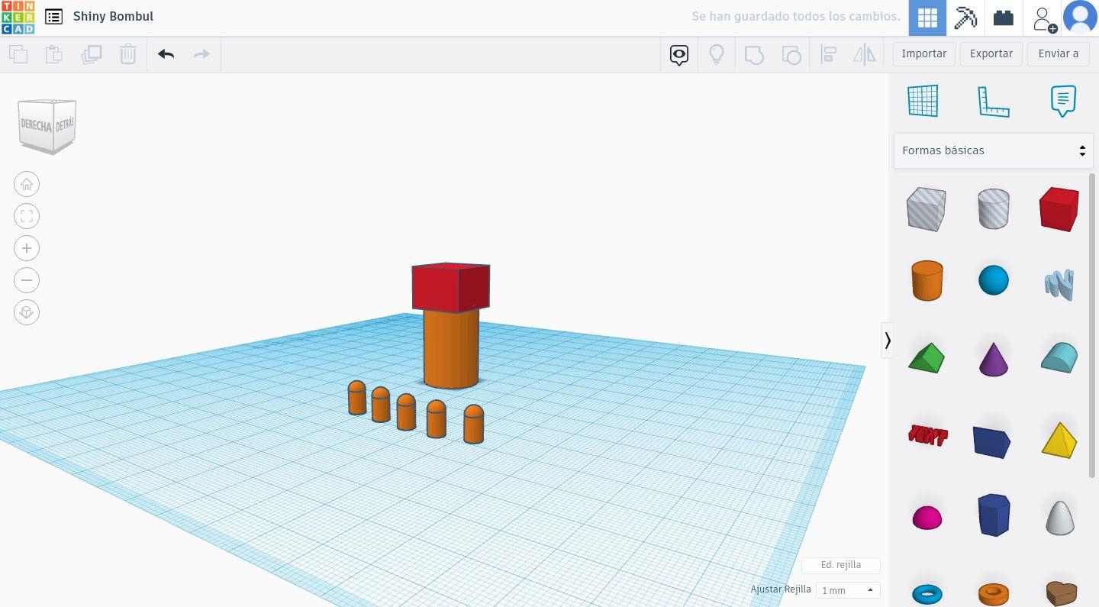This screenshot has height=607, width=1099.
Task: Collapse the shapes panel arrow
Action: click(887, 341)
